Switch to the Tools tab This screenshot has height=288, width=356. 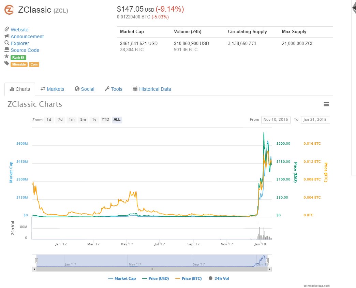click(114, 89)
